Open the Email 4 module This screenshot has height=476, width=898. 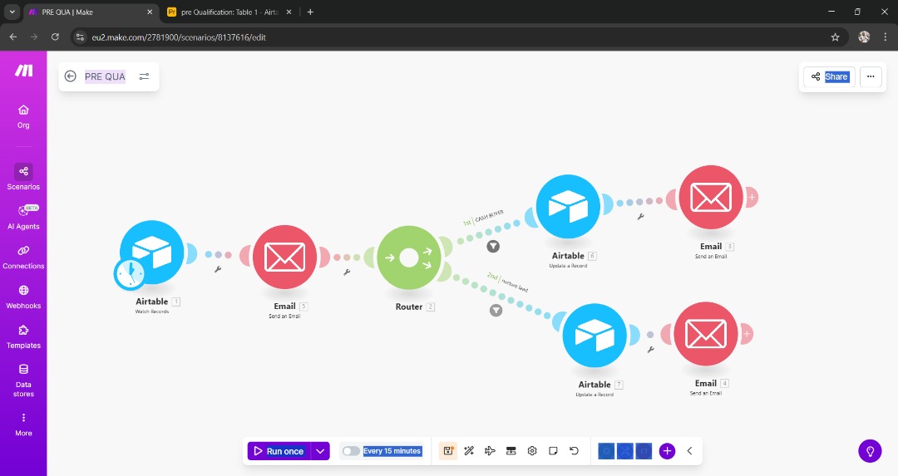(x=706, y=334)
